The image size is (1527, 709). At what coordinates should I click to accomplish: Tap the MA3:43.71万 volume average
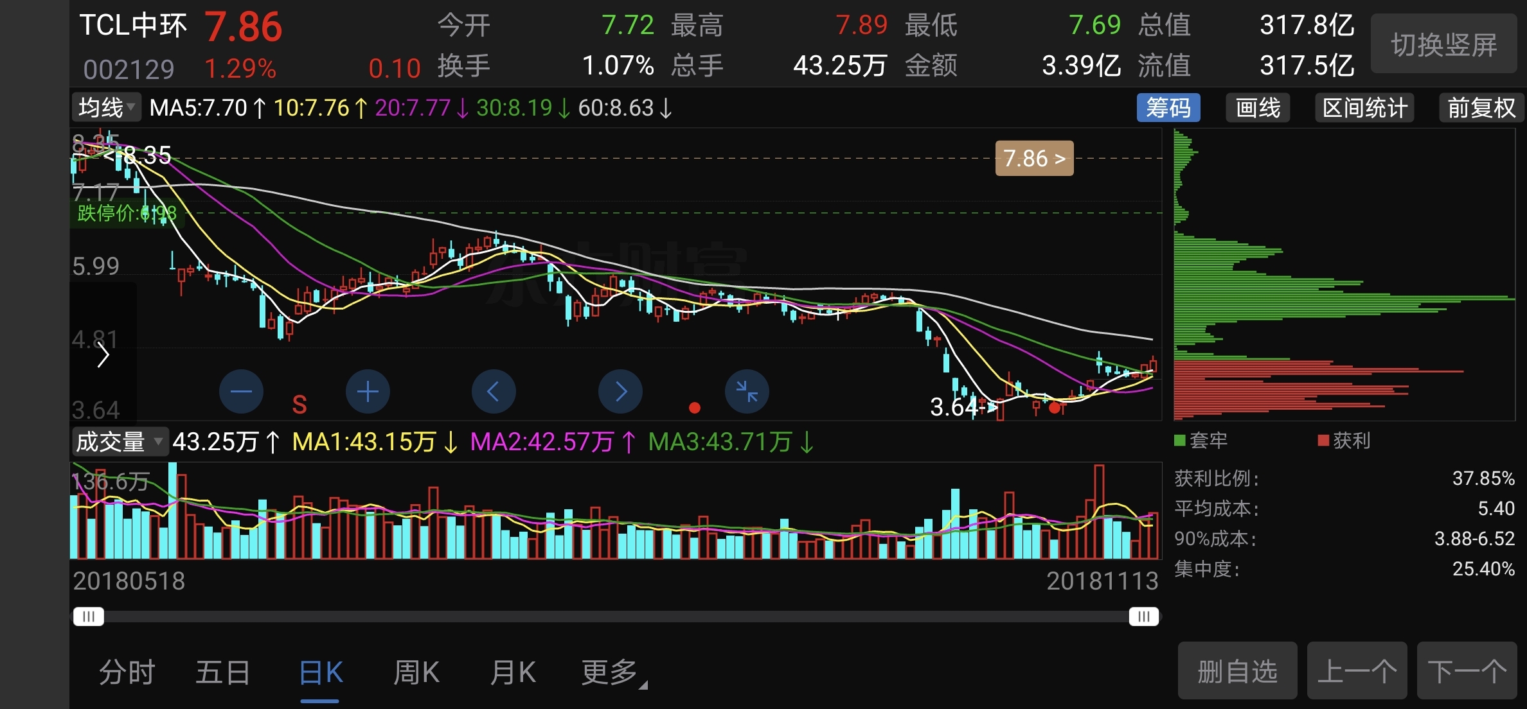720,442
